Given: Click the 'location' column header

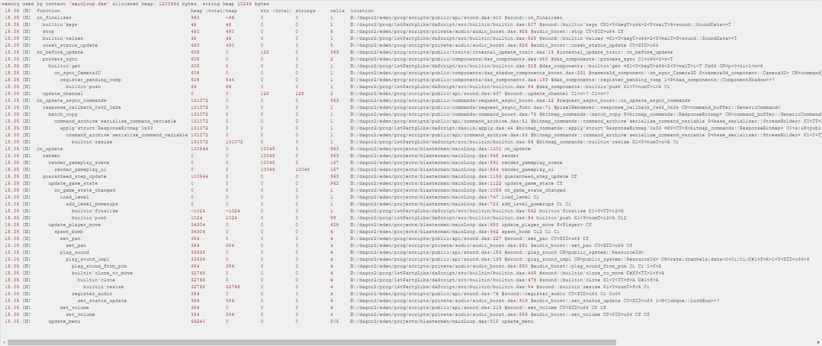Looking at the screenshot, I should pyautogui.click(x=362, y=11).
